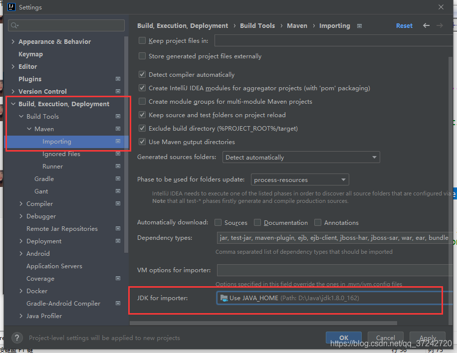Screen dimensions: 457x353
Task: Click the search magnifier icon in settings
Action: pyautogui.click(x=14, y=25)
